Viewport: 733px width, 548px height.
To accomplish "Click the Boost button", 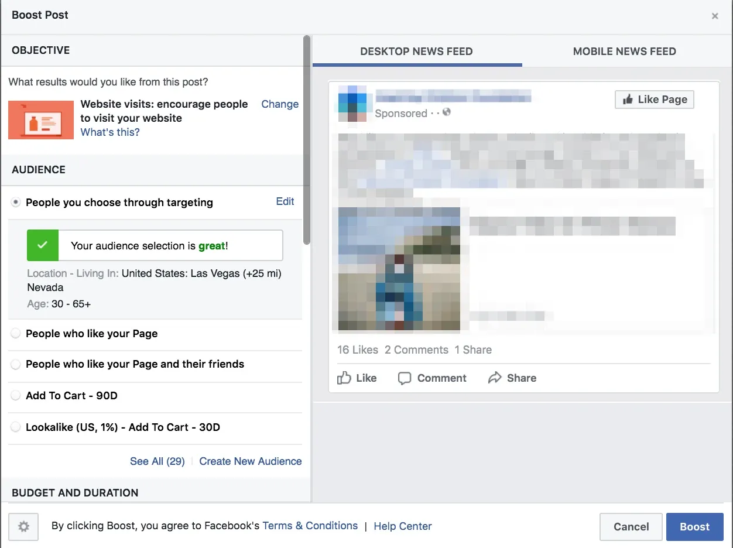I will (695, 527).
